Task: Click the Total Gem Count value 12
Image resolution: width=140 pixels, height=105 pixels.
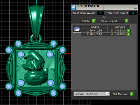Action: coord(133,13)
